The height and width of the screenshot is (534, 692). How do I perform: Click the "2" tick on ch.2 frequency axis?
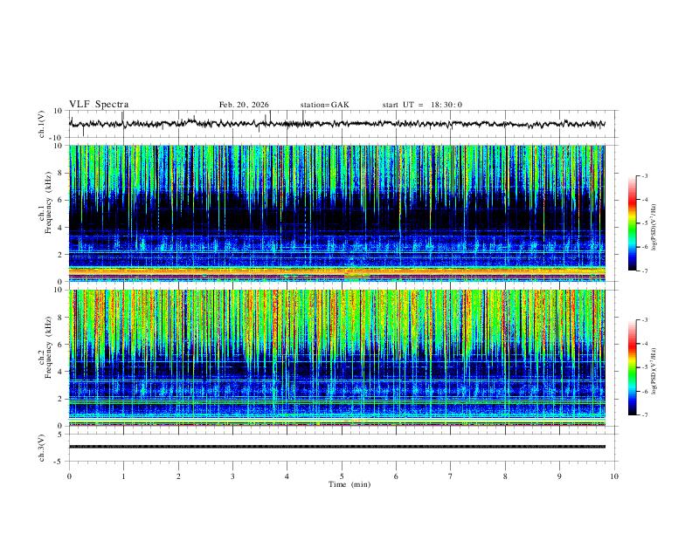point(60,399)
